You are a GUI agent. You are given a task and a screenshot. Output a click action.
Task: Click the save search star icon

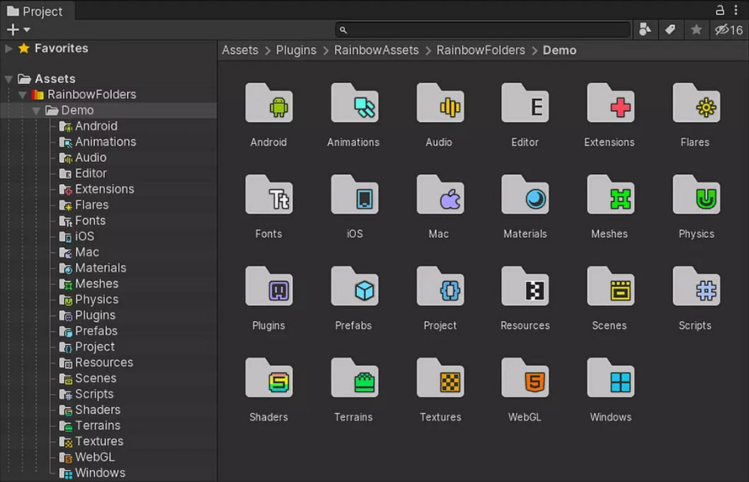click(696, 29)
